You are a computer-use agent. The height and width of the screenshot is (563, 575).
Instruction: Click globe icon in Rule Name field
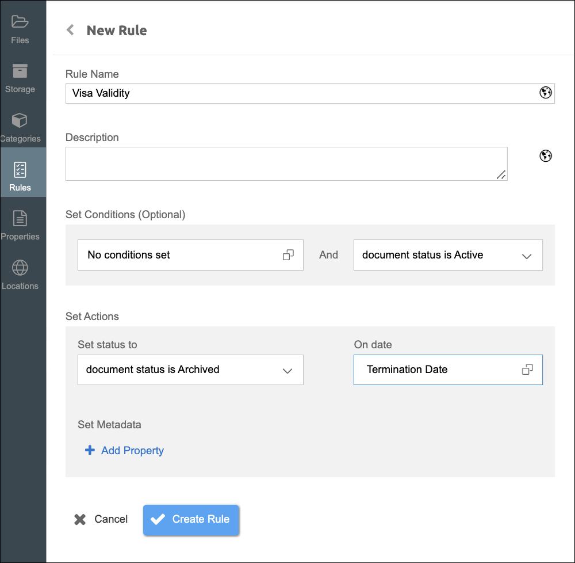(546, 93)
